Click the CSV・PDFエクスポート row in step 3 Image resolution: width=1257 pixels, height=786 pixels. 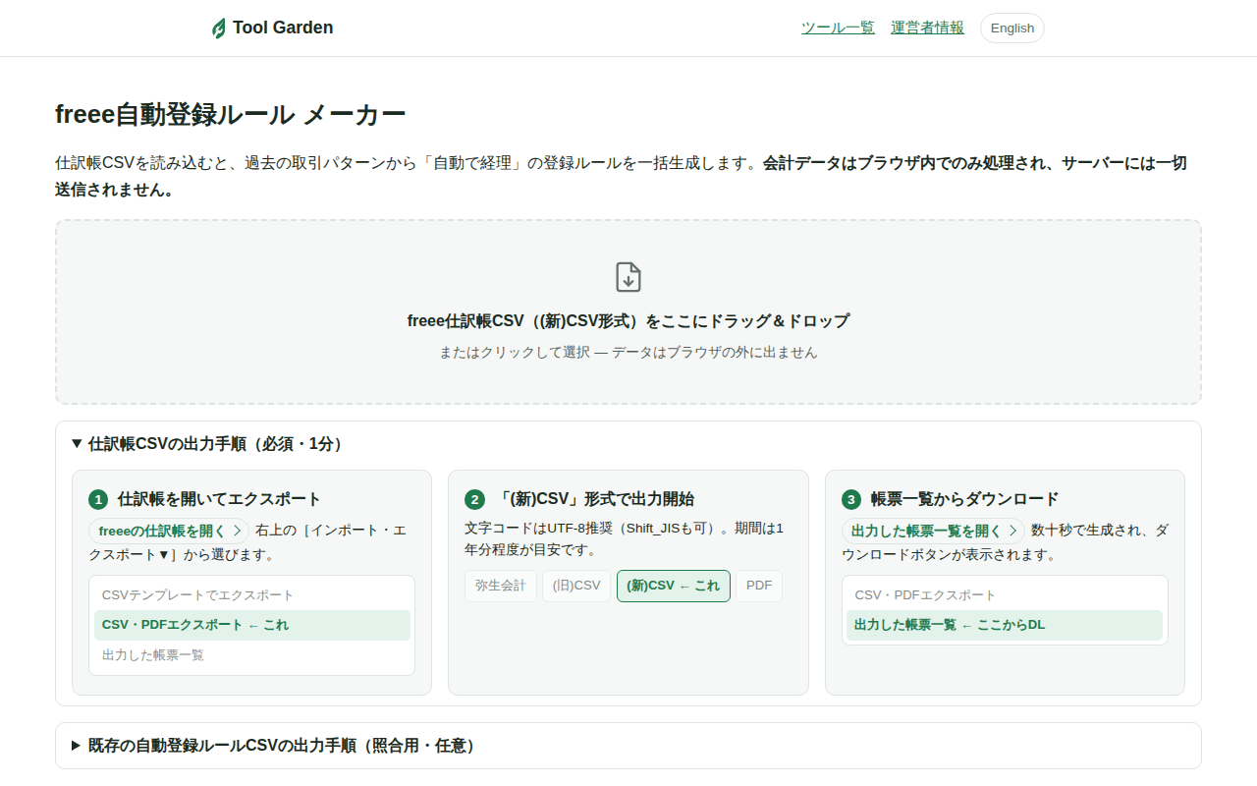pyautogui.click(x=1005, y=595)
